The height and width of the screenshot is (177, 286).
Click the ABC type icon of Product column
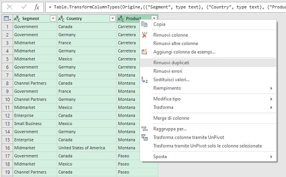point(121,18)
